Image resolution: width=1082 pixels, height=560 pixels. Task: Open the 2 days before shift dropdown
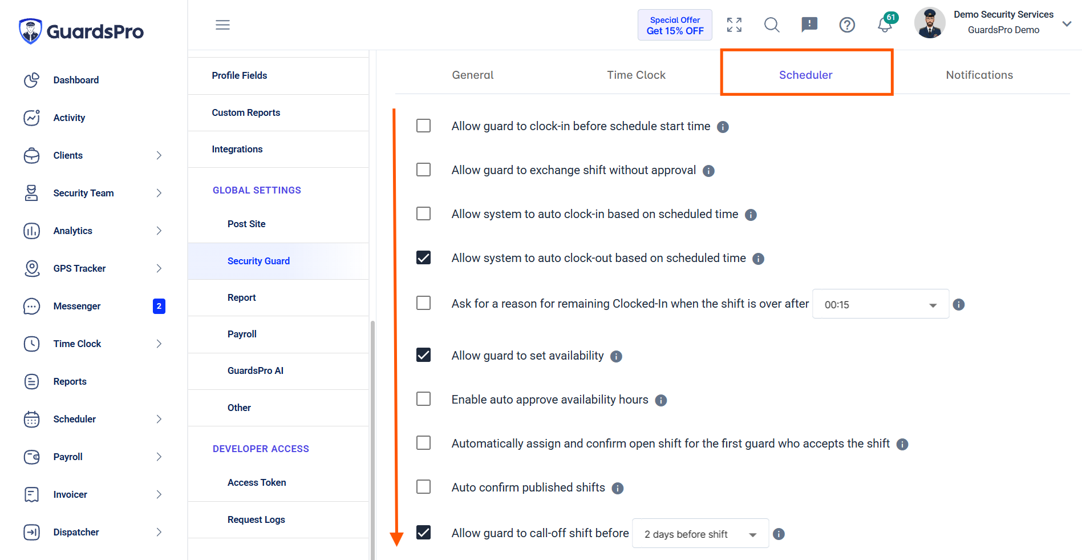pos(700,533)
